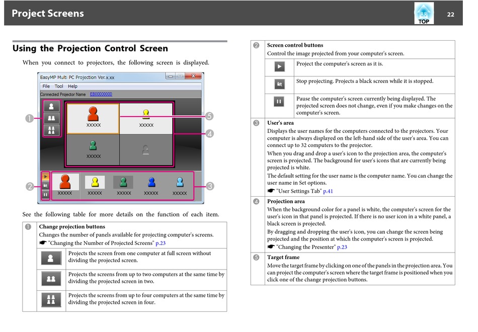Open the Help menu in the EasyMP window
This screenshot has width=478, height=332.
[x=72, y=87]
